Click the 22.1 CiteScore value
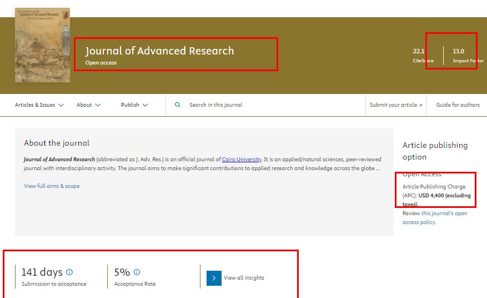This screenshot has height=298, width=487. tap(418, 51)
